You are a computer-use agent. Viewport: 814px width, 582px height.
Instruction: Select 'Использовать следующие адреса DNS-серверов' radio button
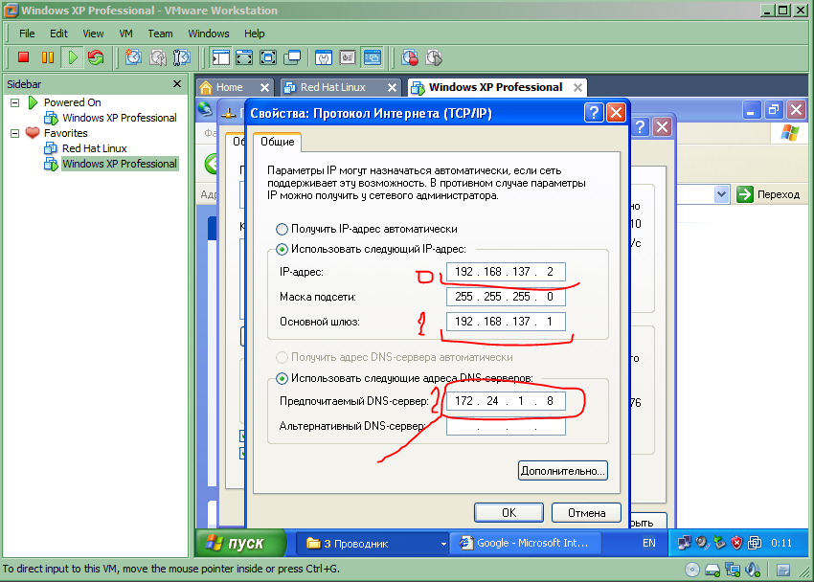(x=282, y=379)
